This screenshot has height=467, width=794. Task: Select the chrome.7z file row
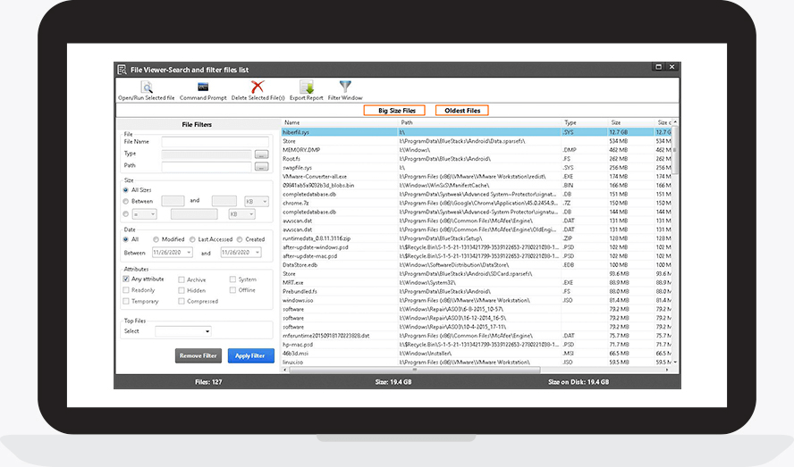[476, 203]
